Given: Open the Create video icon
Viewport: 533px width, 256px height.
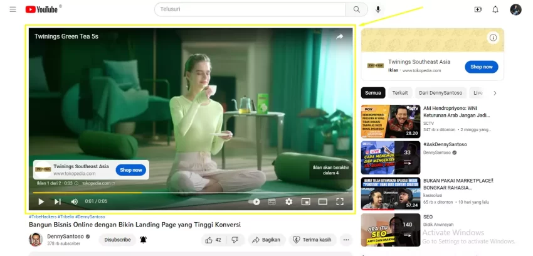Looking at the screenshot, I should 478,9.
